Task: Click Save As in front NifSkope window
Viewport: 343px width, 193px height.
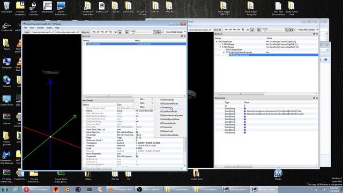Action: (x=85, y=32)
